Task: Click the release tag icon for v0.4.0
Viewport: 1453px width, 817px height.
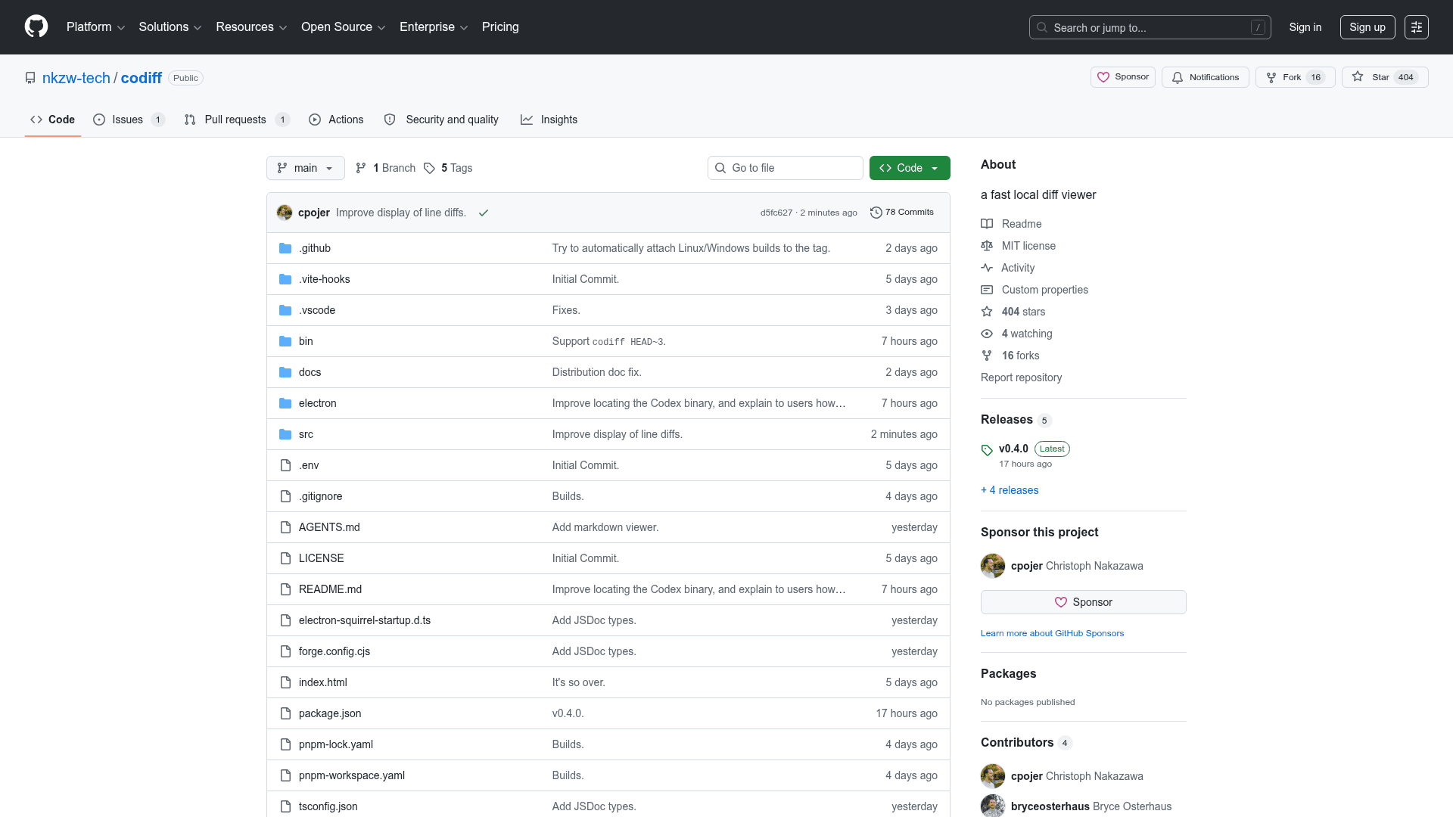Action: pyautogui.click(x=987, y=450)
